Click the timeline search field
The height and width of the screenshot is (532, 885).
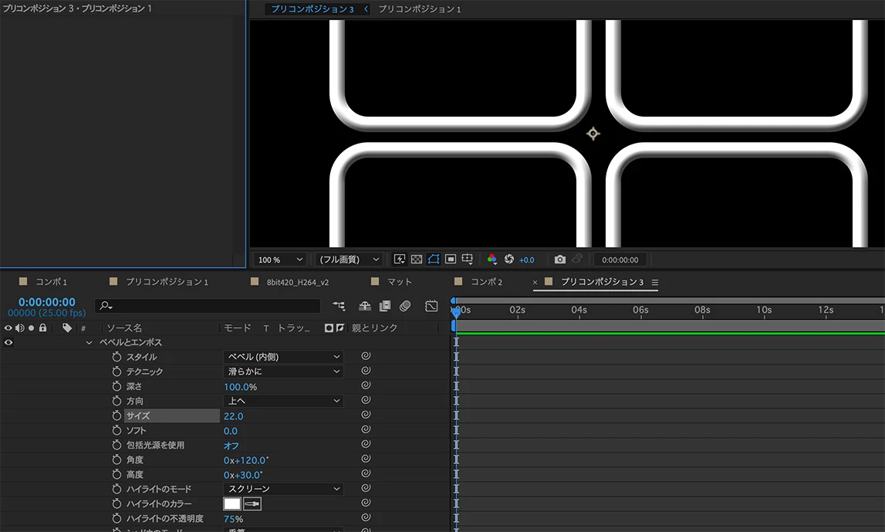(x=207, y=306)
